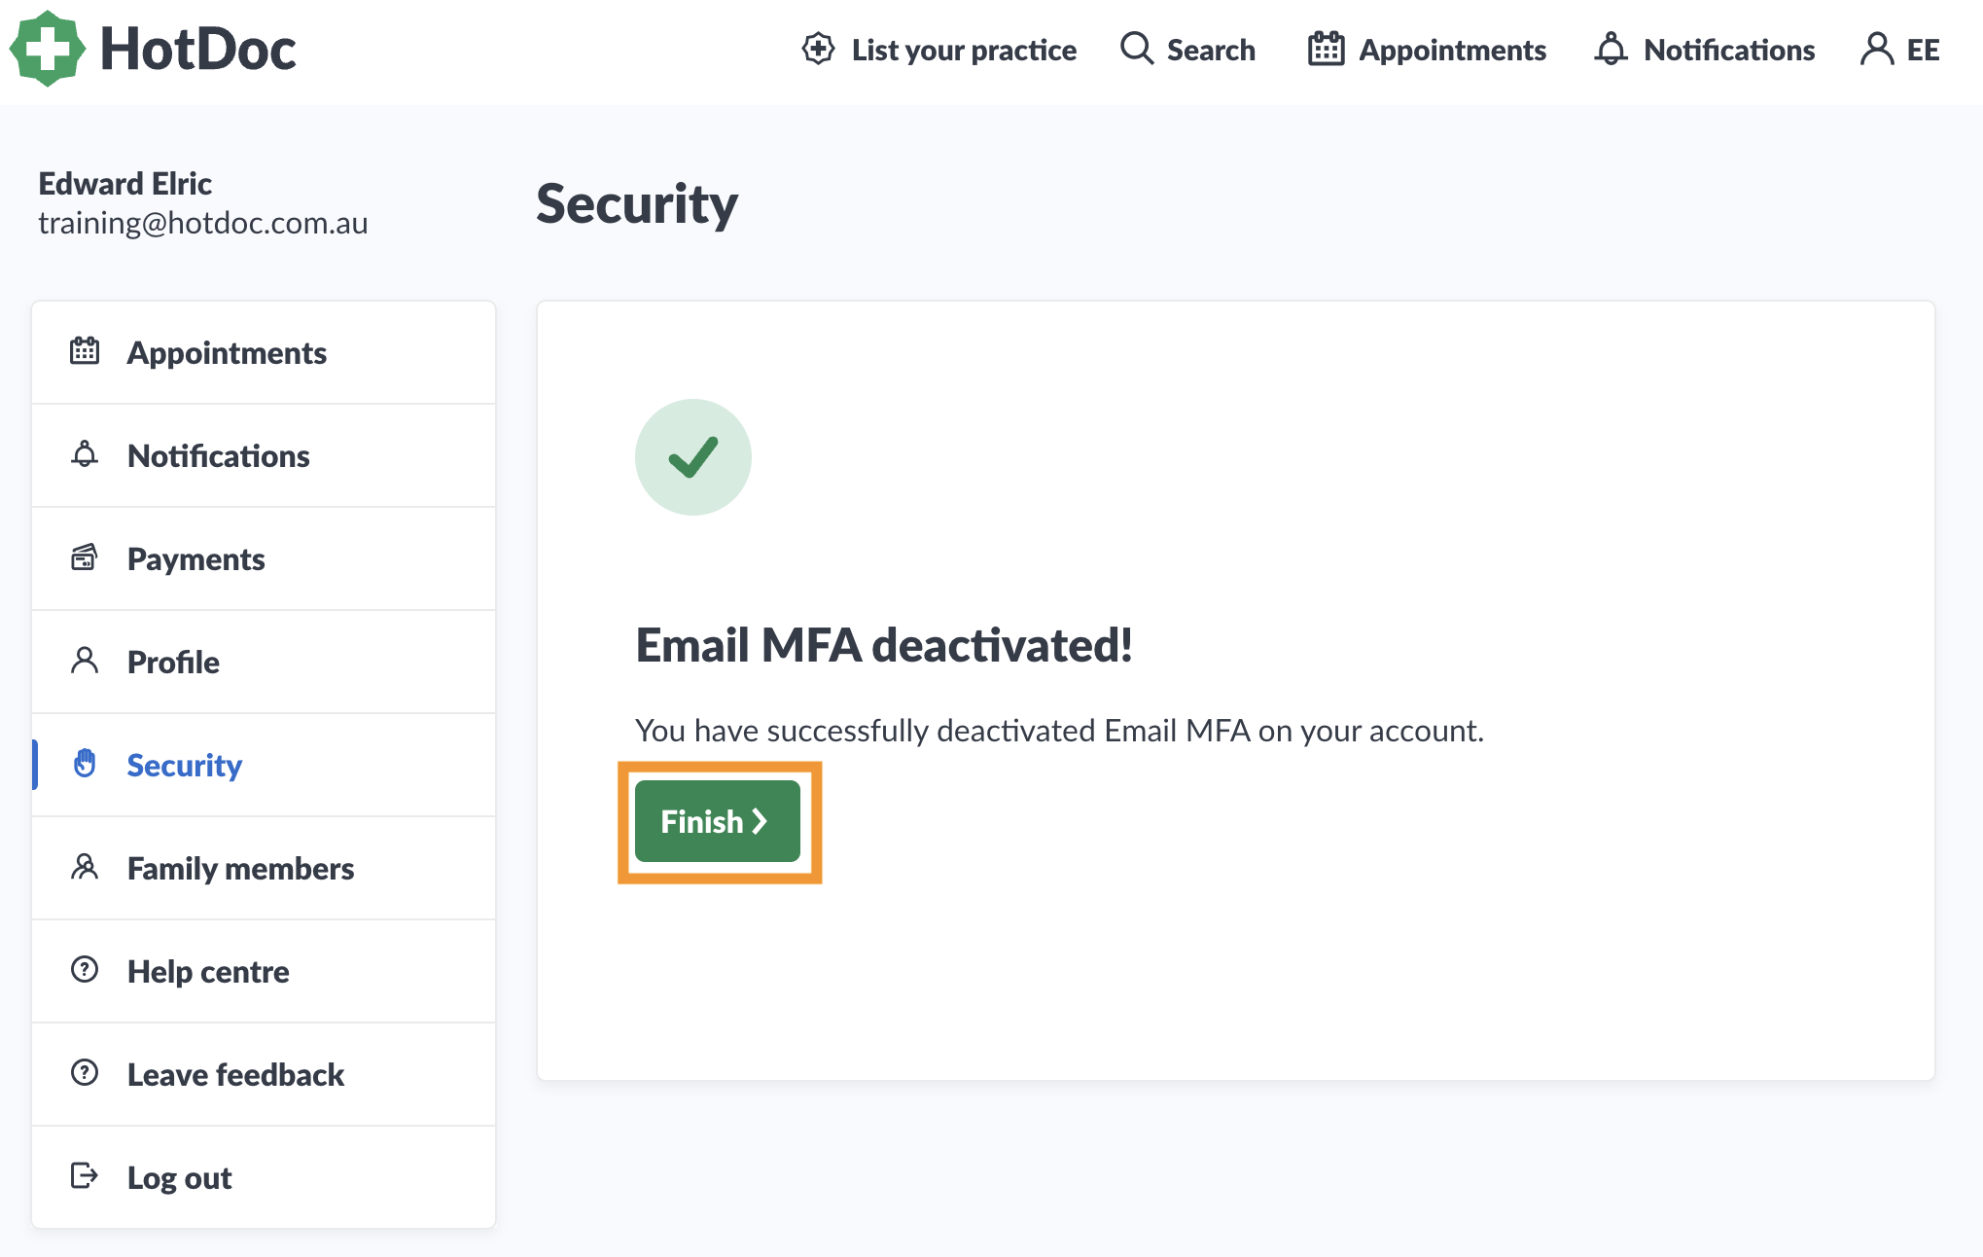
Task: Select Profile in the sidebar
Action: (x=264, y=662)
